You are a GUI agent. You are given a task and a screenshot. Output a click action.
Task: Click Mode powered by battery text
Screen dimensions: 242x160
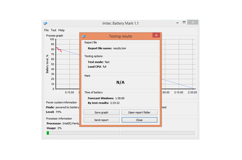67,107
